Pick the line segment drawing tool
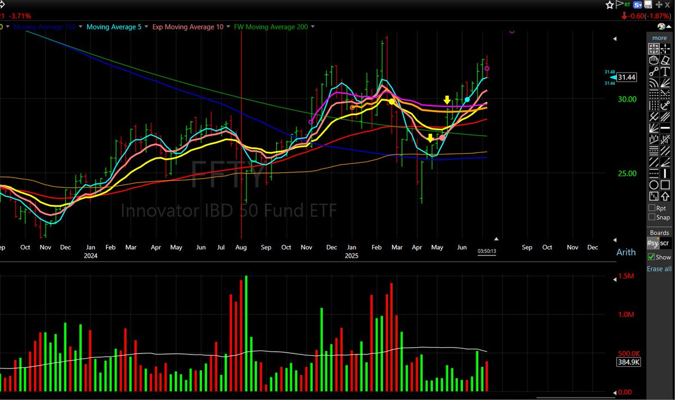This screenshot has width=675, height=400. click(653, 72)
